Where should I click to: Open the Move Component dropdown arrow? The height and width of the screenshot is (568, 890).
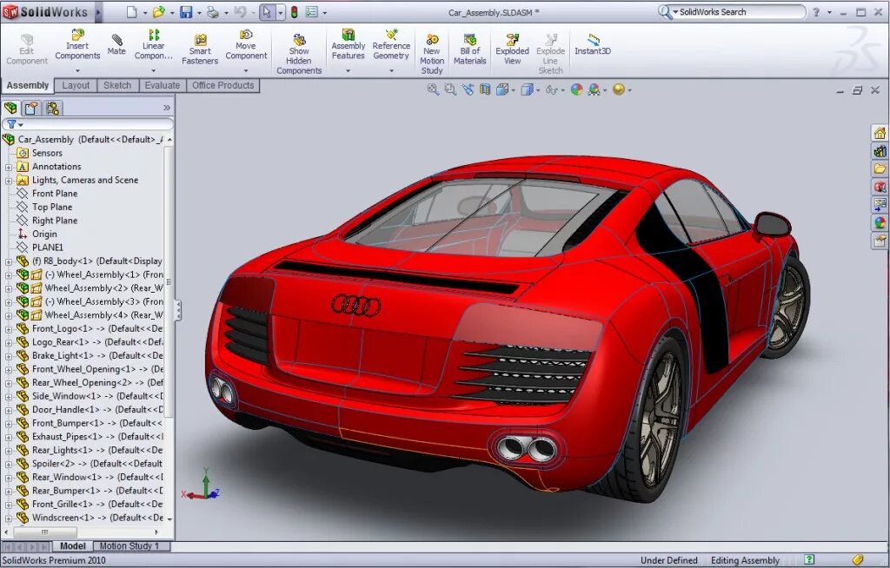(246, 71)
